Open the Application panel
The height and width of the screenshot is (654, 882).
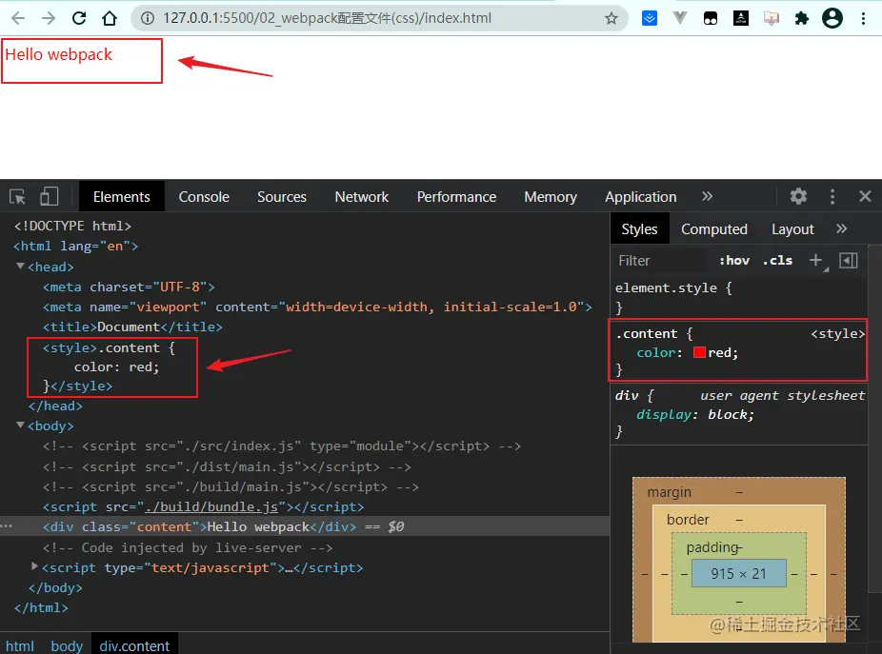click(641, 197)
